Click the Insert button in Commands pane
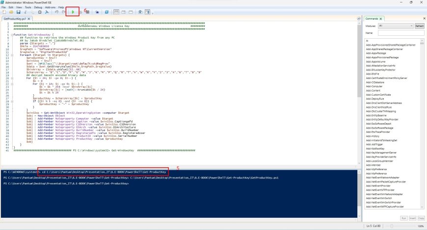Screen dimensions: 427x230 pyautogui.click(x=413, y=218)
